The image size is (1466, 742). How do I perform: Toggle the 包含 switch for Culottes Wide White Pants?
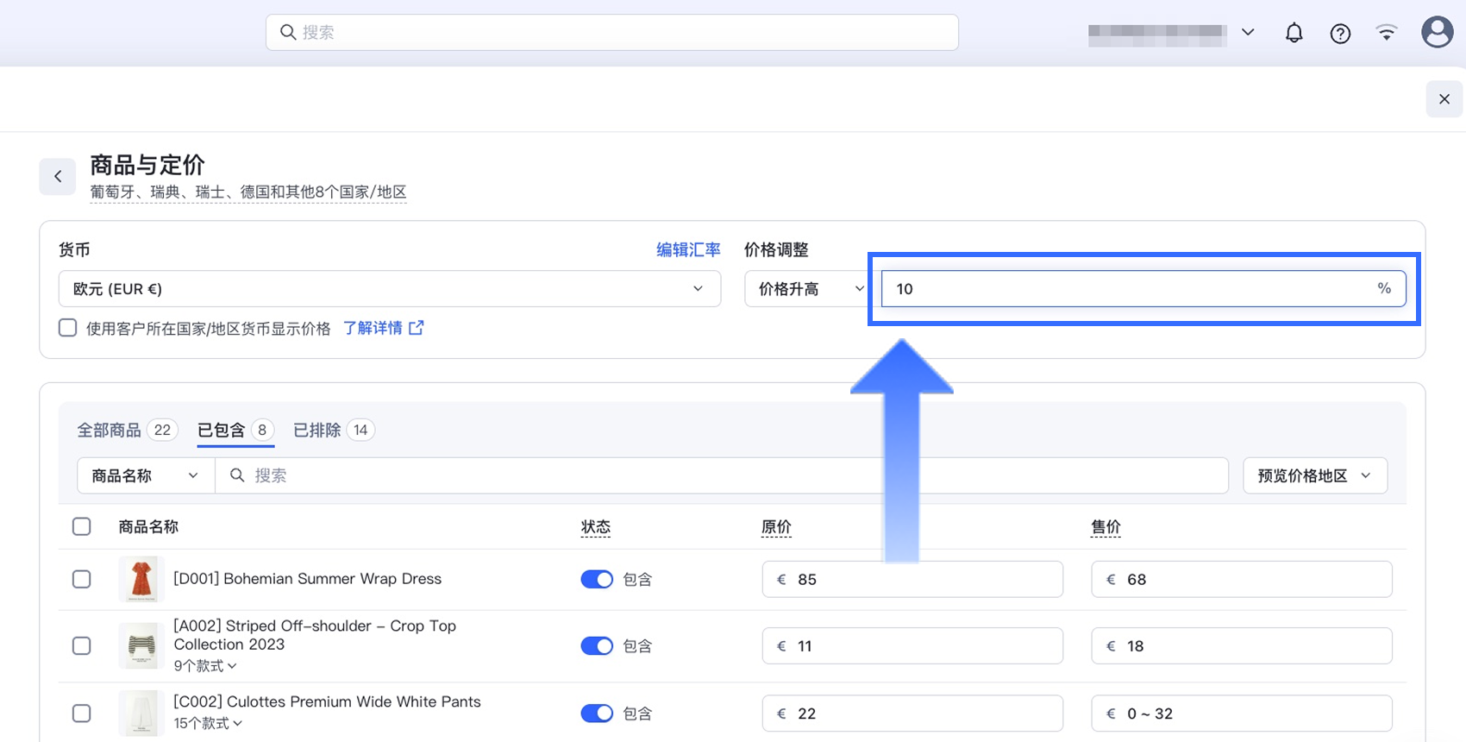point(596,714)
